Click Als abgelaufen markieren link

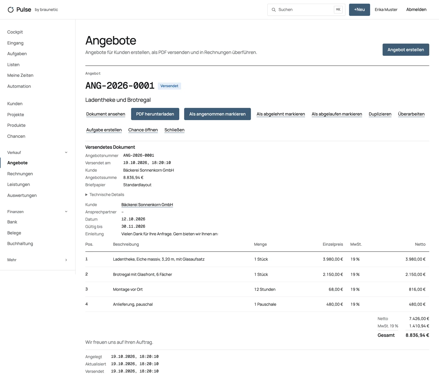point(337,114)
